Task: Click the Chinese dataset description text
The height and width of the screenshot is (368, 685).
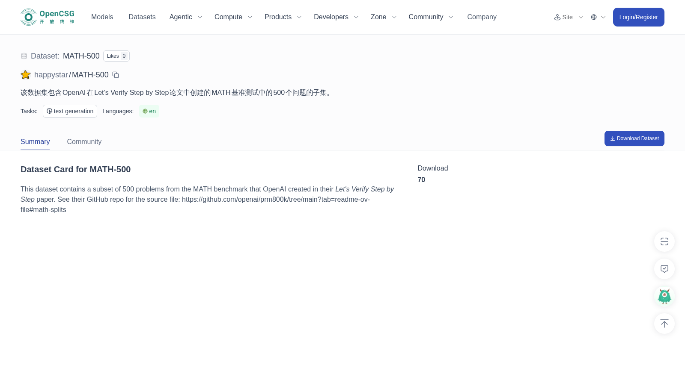Action: point(177,93)
